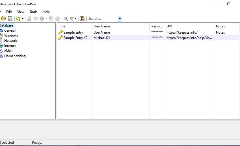Click the 'Ready.' status text
This screenshot has width=240, height=146.
click(x=37, y=143)
